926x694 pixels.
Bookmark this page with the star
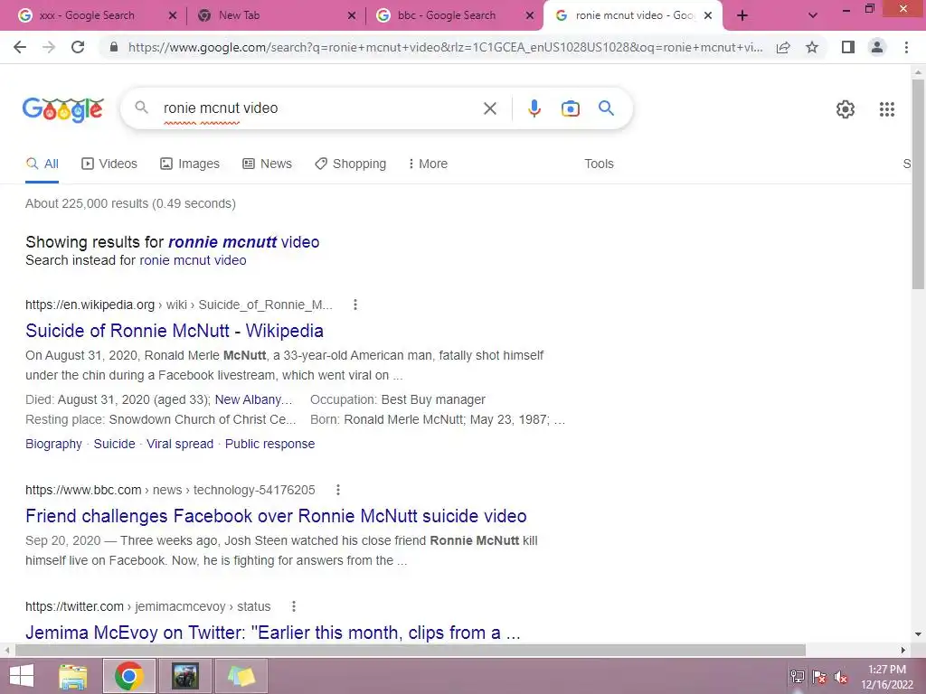click(812, 47)
